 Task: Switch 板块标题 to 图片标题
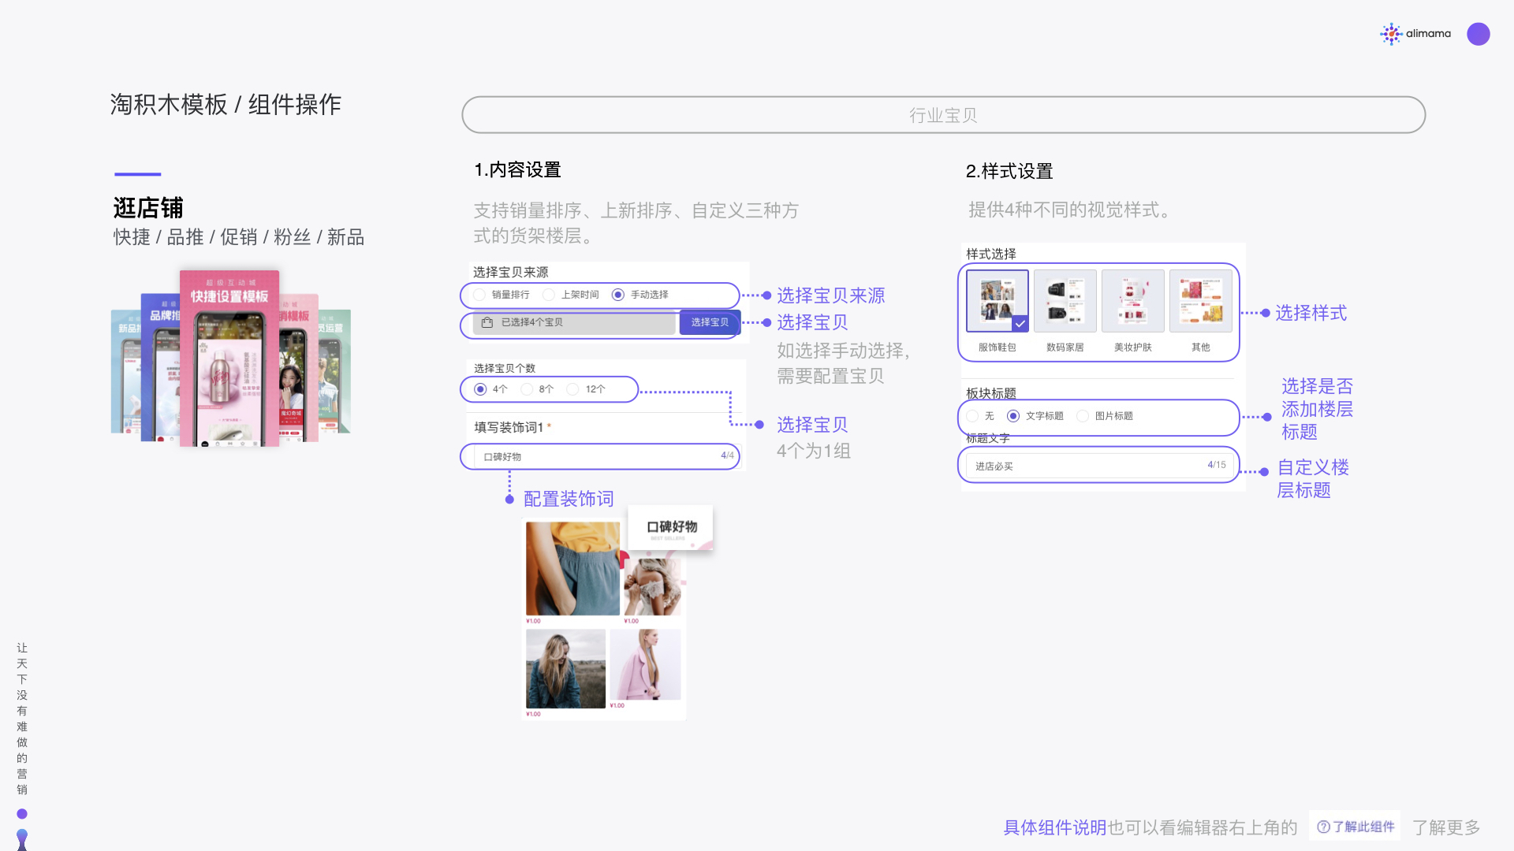click(1083, 416)
